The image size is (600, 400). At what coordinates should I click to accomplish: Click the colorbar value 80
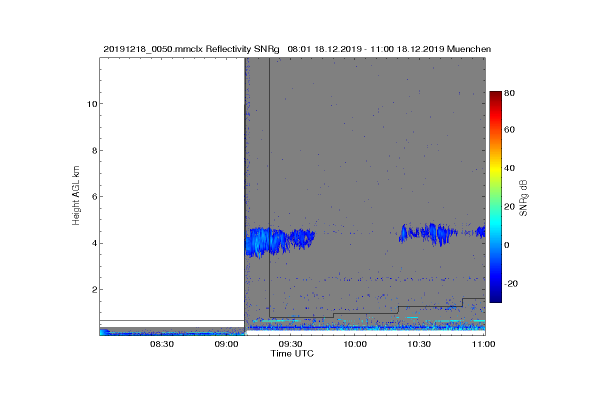pyautogui.click(x=509, y=93)
